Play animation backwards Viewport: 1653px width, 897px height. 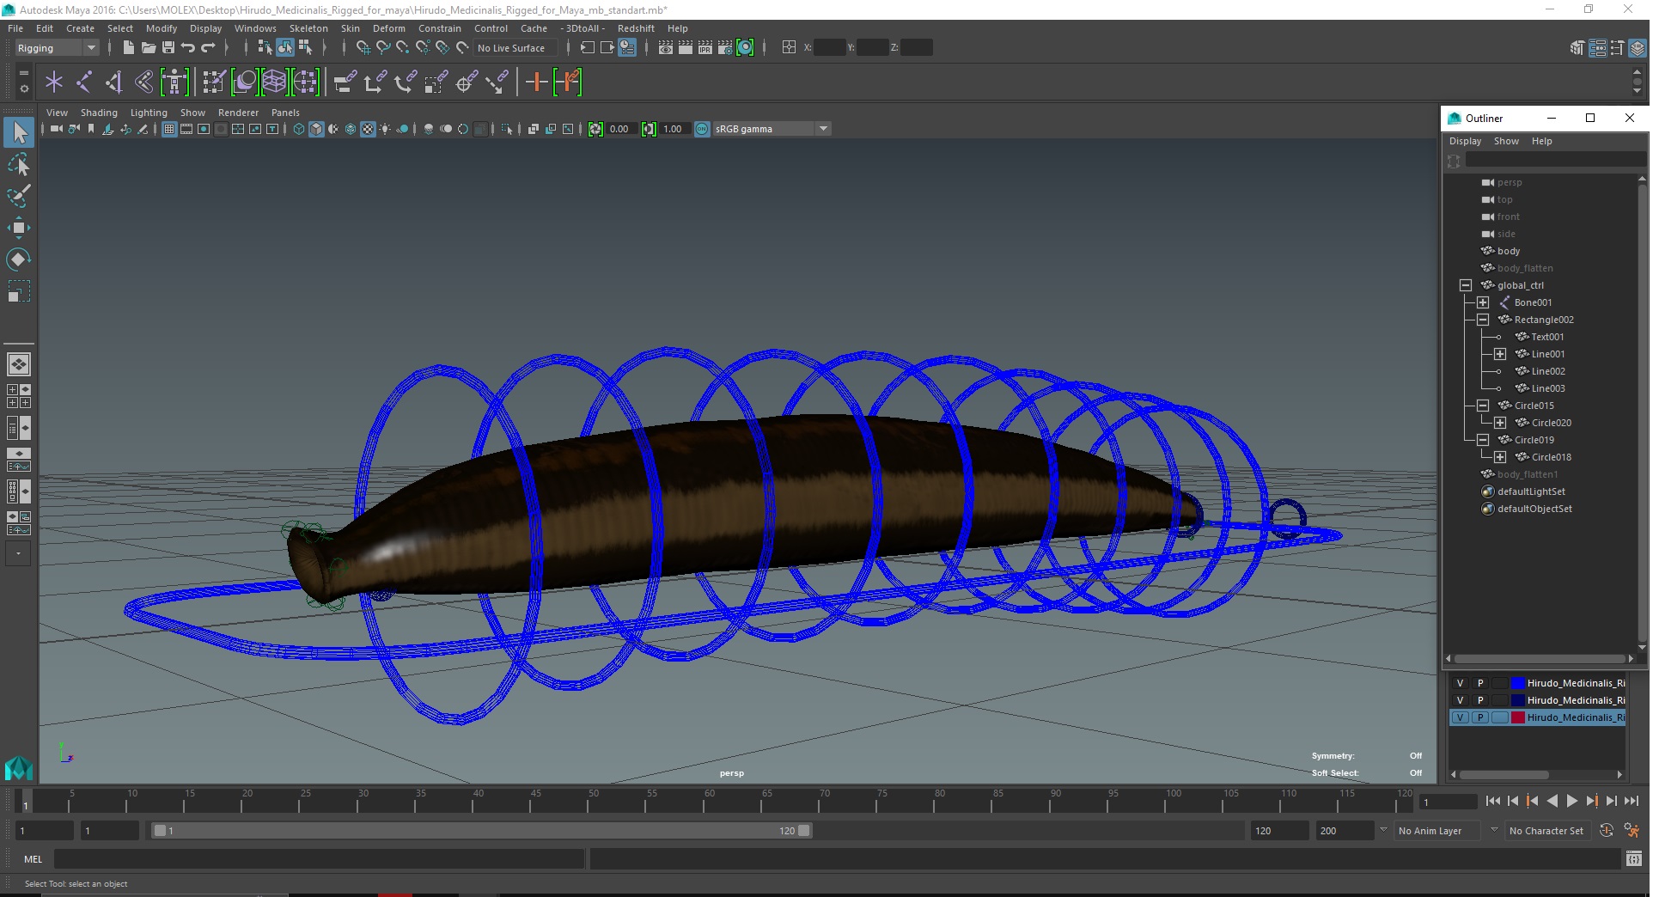1552,801
